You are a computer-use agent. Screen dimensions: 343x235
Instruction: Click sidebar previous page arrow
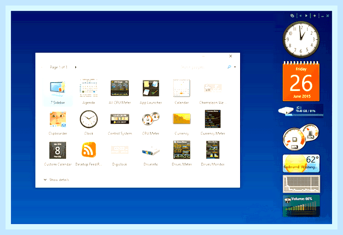click(300, 15)
